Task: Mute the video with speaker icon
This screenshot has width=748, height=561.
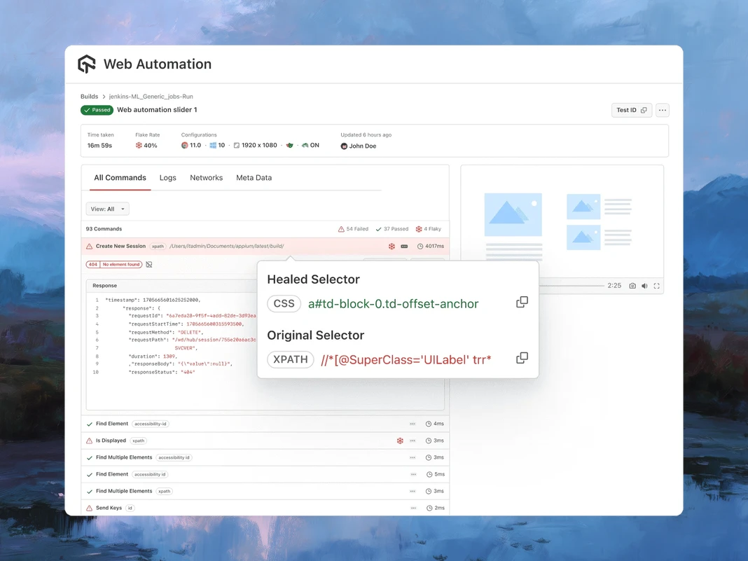Action: [644, 286]
